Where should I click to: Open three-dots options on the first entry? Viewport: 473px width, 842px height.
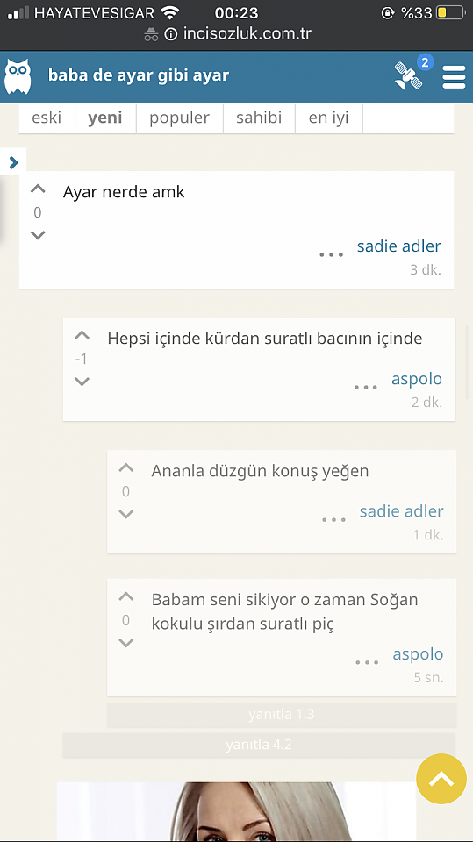(x=331, y=254)
